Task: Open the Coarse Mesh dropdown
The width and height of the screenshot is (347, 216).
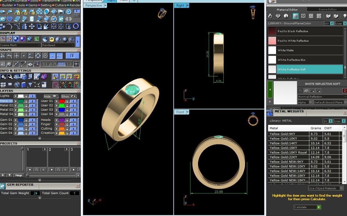Action: pos(20,45)
